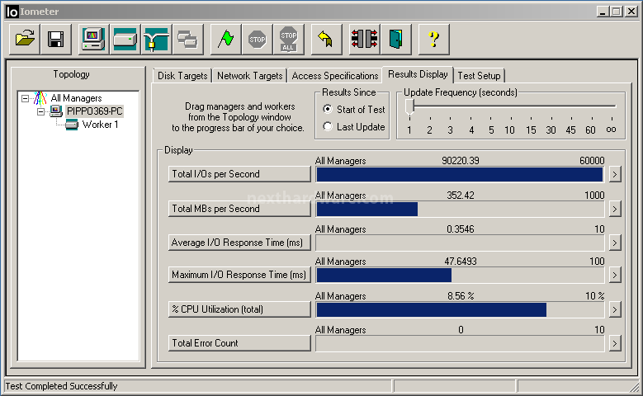The image size is (643, 396).
Task: Select All Managers icon in topology
Action: tap(40, 98)
